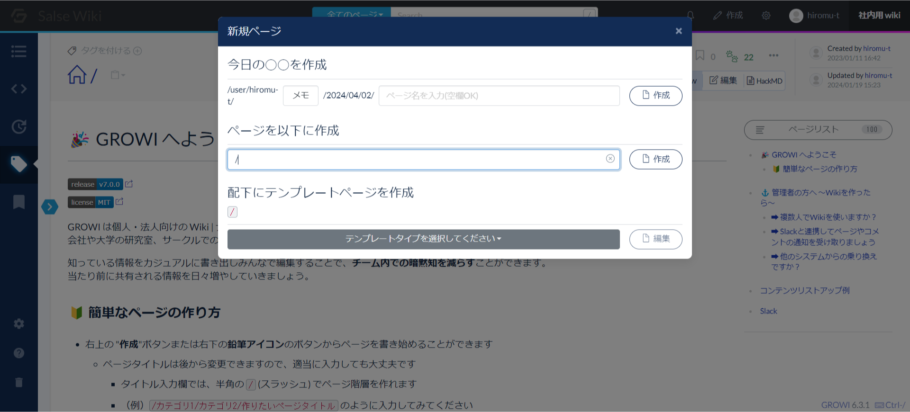
Task: Click the user avatar next to Created by
Action: coord(816,53)
